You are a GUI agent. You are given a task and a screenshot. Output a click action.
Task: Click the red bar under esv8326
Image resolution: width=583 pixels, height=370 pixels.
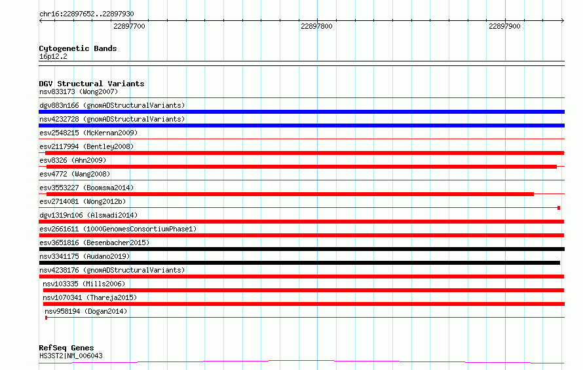[x=301, y=167]
